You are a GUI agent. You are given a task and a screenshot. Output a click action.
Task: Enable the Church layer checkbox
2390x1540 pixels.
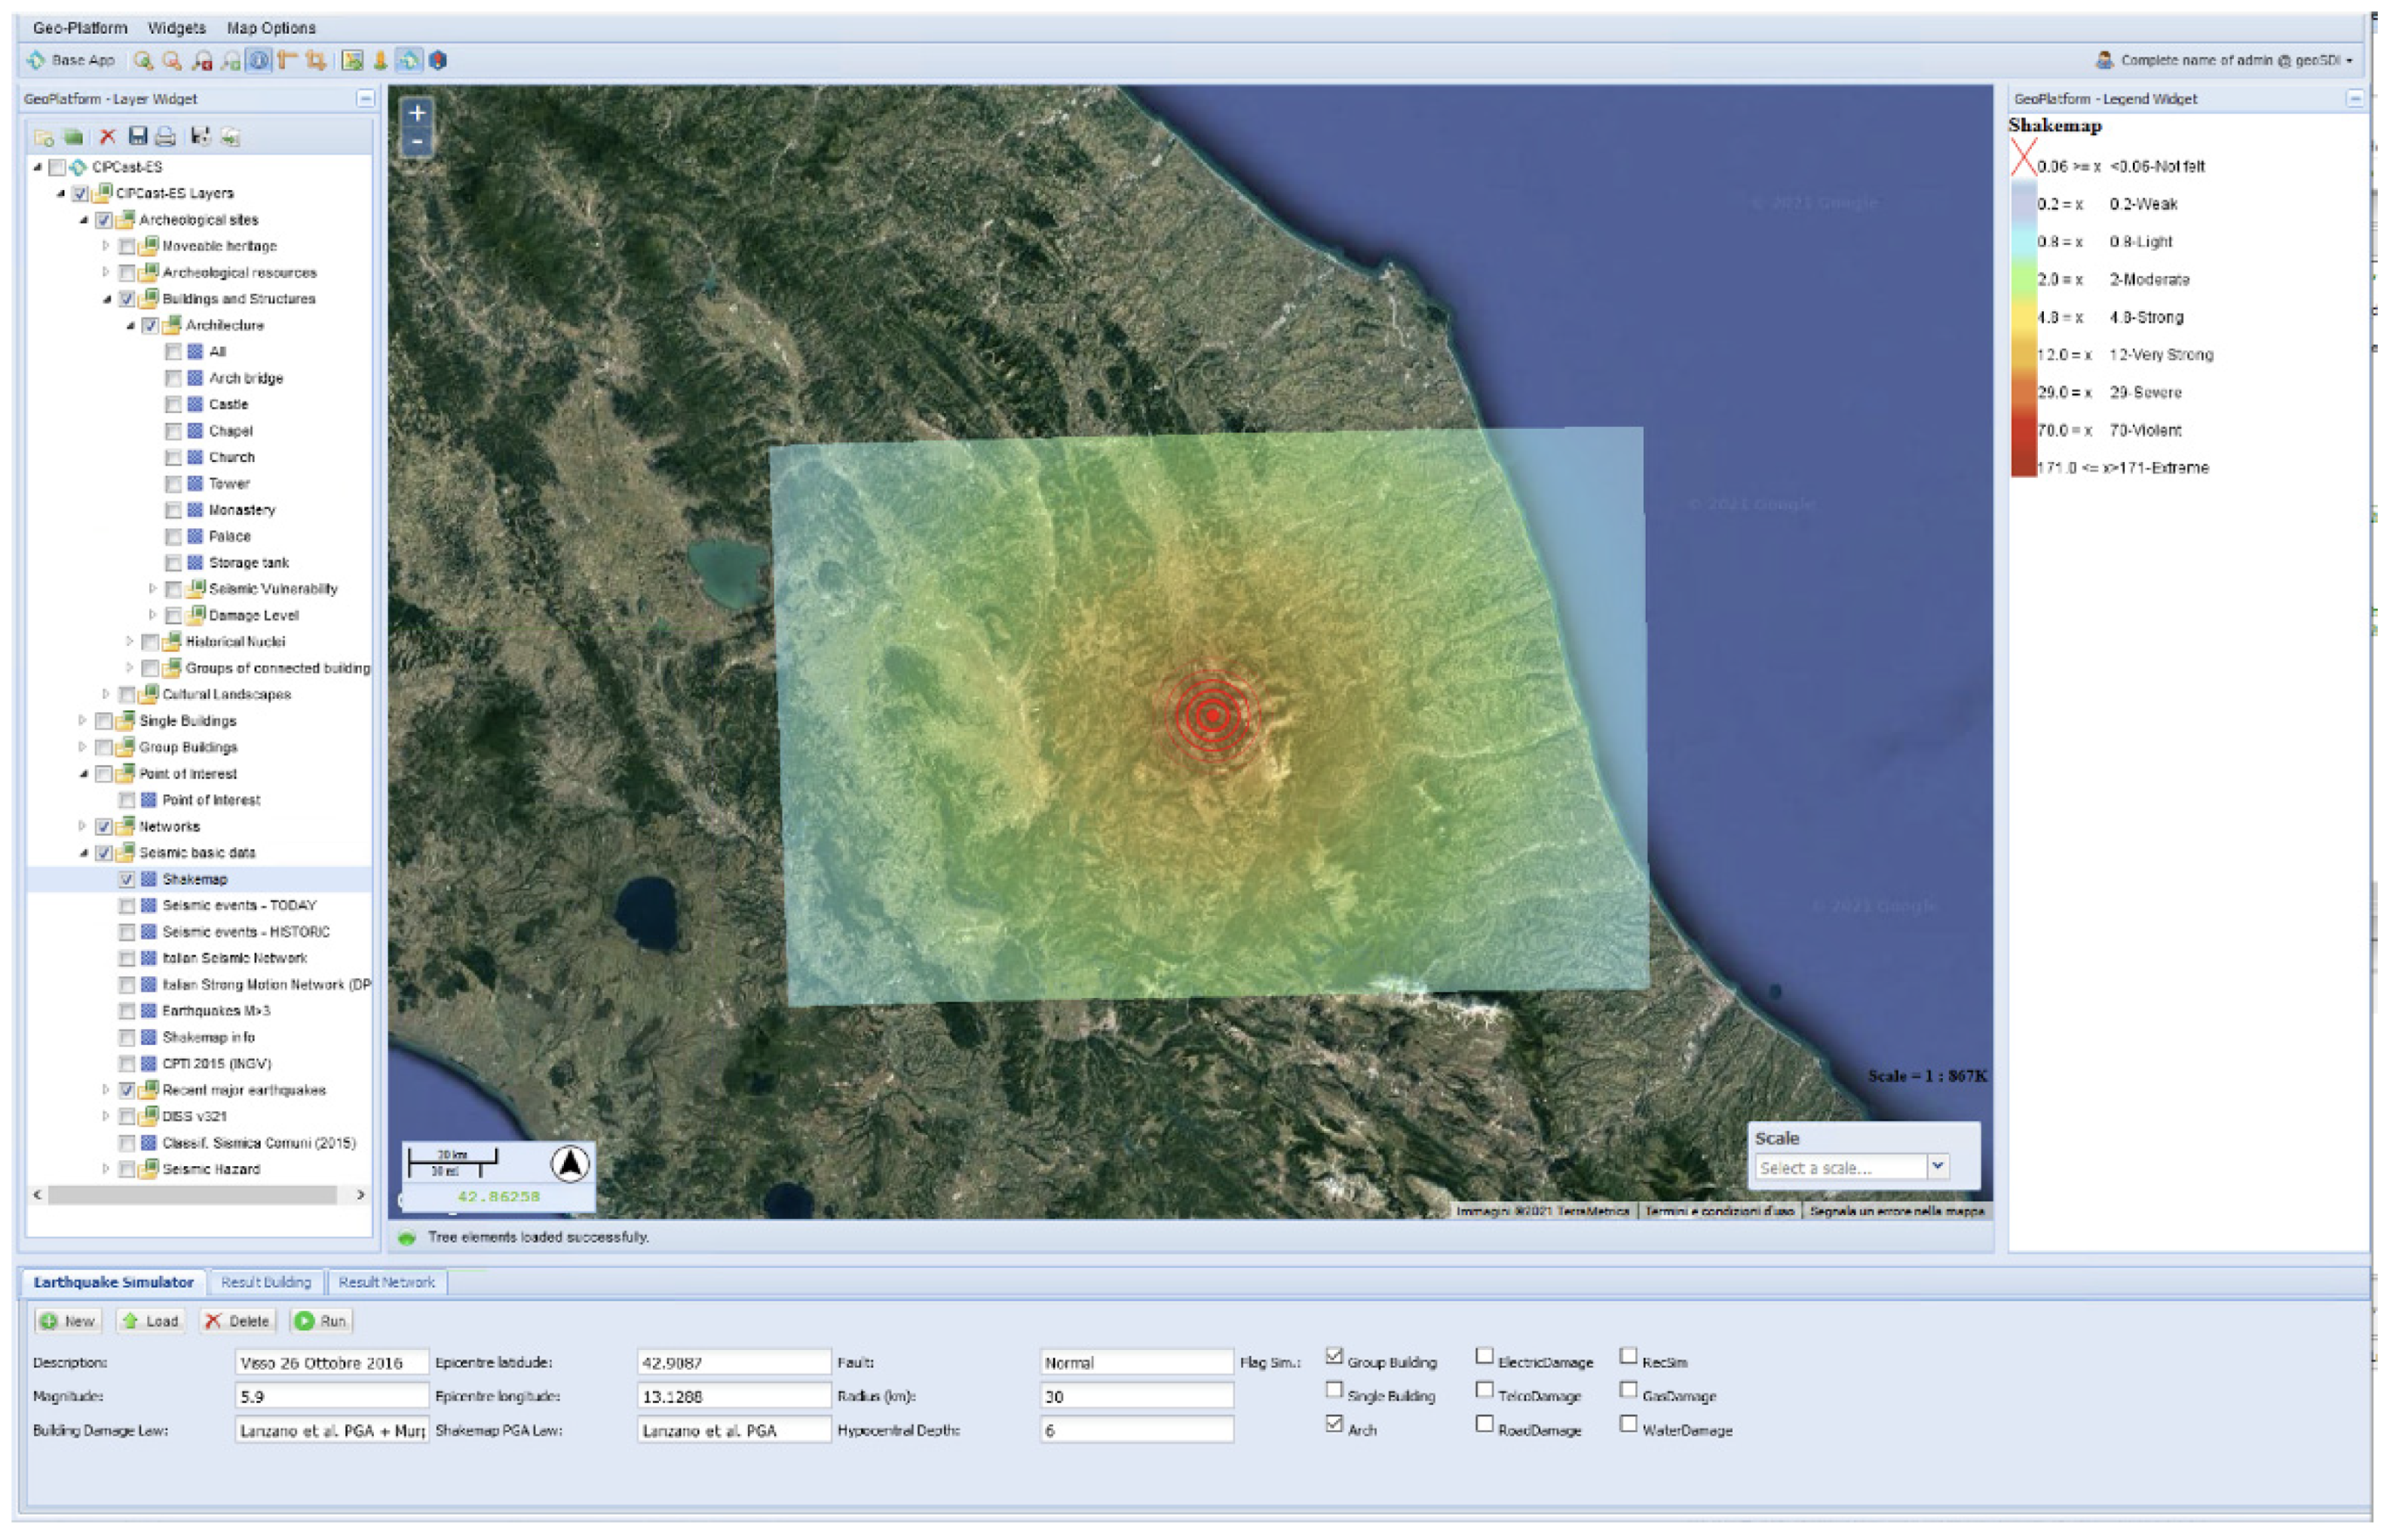(173, 457)
